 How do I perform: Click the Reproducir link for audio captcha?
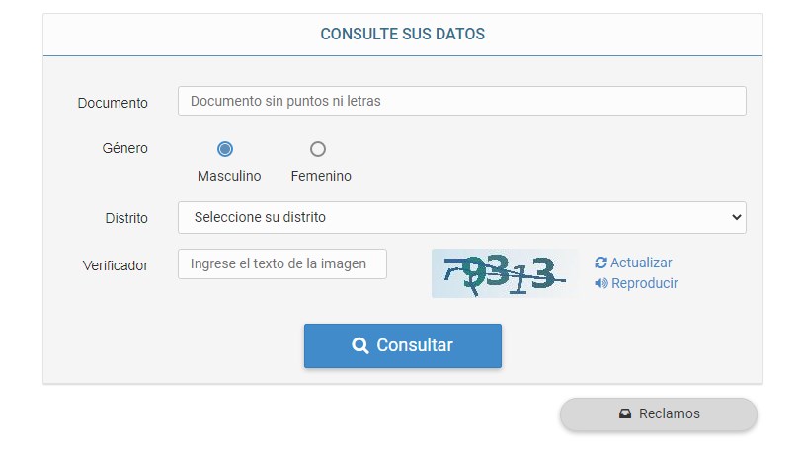tap(644, 283)
